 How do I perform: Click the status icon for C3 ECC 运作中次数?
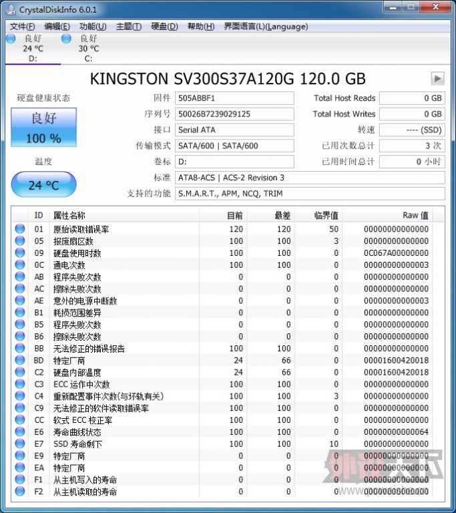pos(20,384)
